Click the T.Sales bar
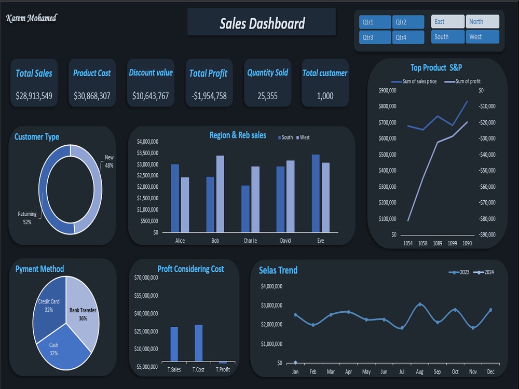The width and height of the screenshot is (519, 389). tap(174, 344)
